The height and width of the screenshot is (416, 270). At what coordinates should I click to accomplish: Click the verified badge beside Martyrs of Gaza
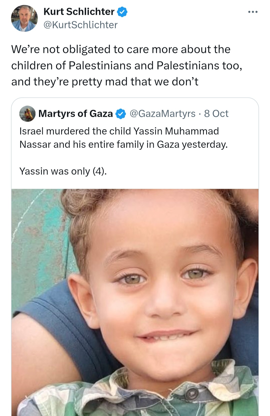point(121,114)
